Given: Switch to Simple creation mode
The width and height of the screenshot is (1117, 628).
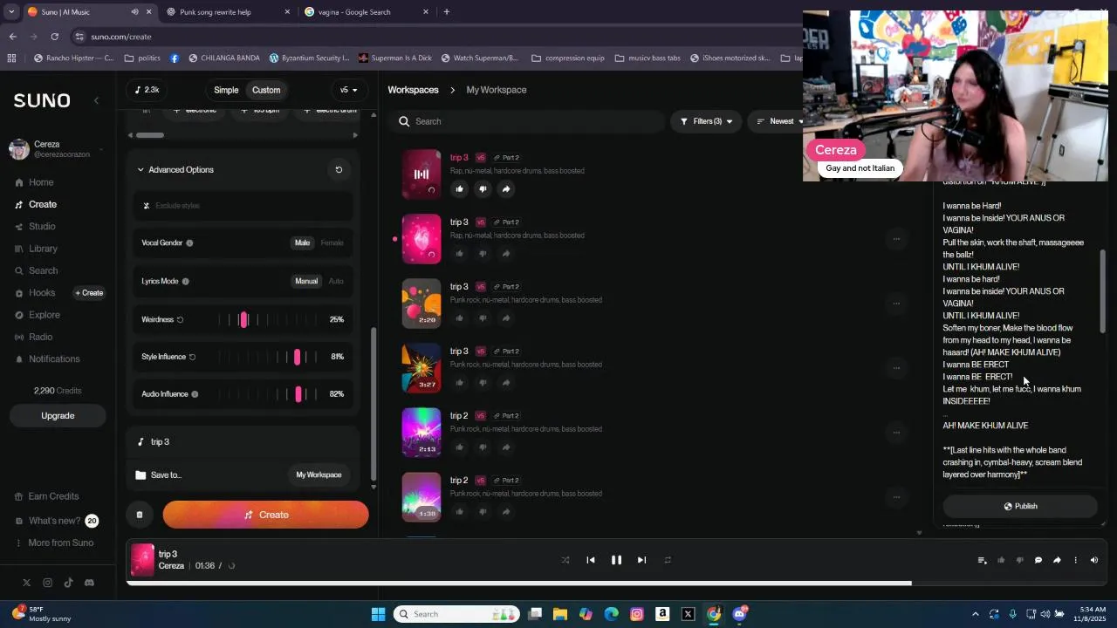Looking at the screenshot, I should pos(226,90).
